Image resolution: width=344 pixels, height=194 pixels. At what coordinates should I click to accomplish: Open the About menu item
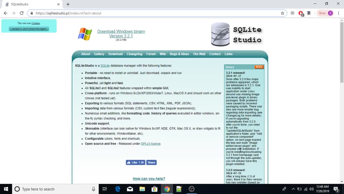[86, 54]
